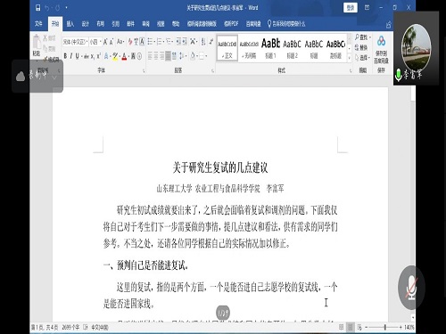Click the Save to Baidu Netdisk icon
The width and height of the screenshot is (446, 334).
(381, 41)
